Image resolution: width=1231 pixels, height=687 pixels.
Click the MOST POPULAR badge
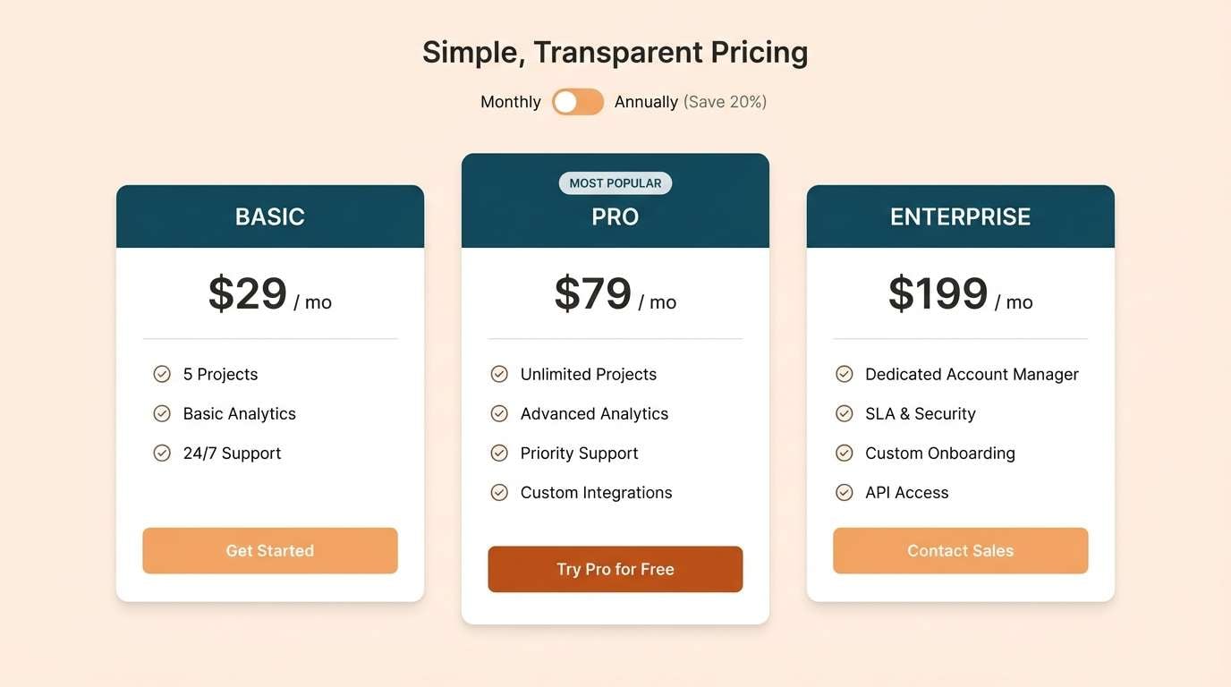[615, 182]
